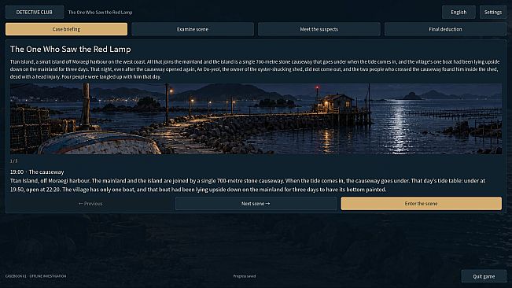Open the English language selector
This screenshot has width=512, height=288.
pos(459,12)
